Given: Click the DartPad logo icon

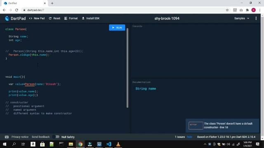Looking at the screenshot, I should point(7,18).
